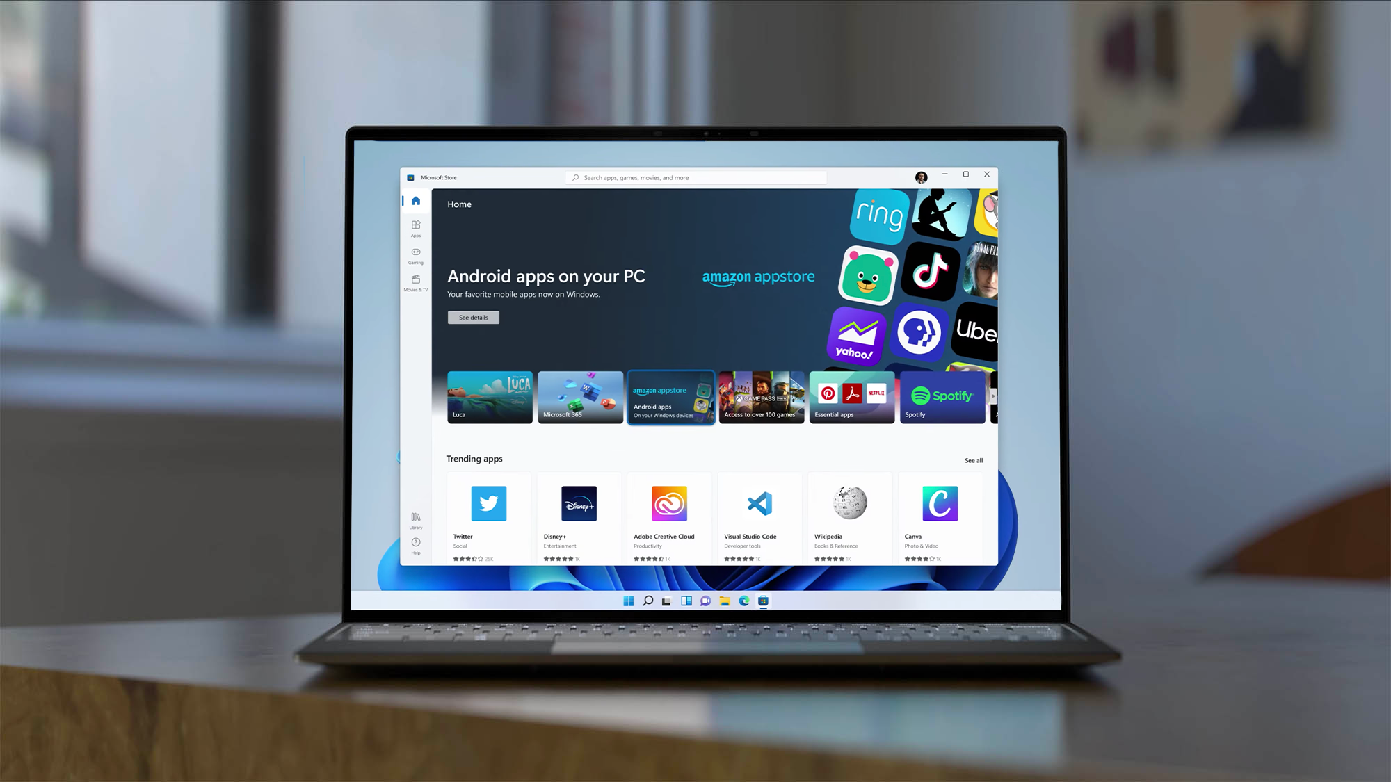Click 'See details' for Android apps

[x=474, y=317]
